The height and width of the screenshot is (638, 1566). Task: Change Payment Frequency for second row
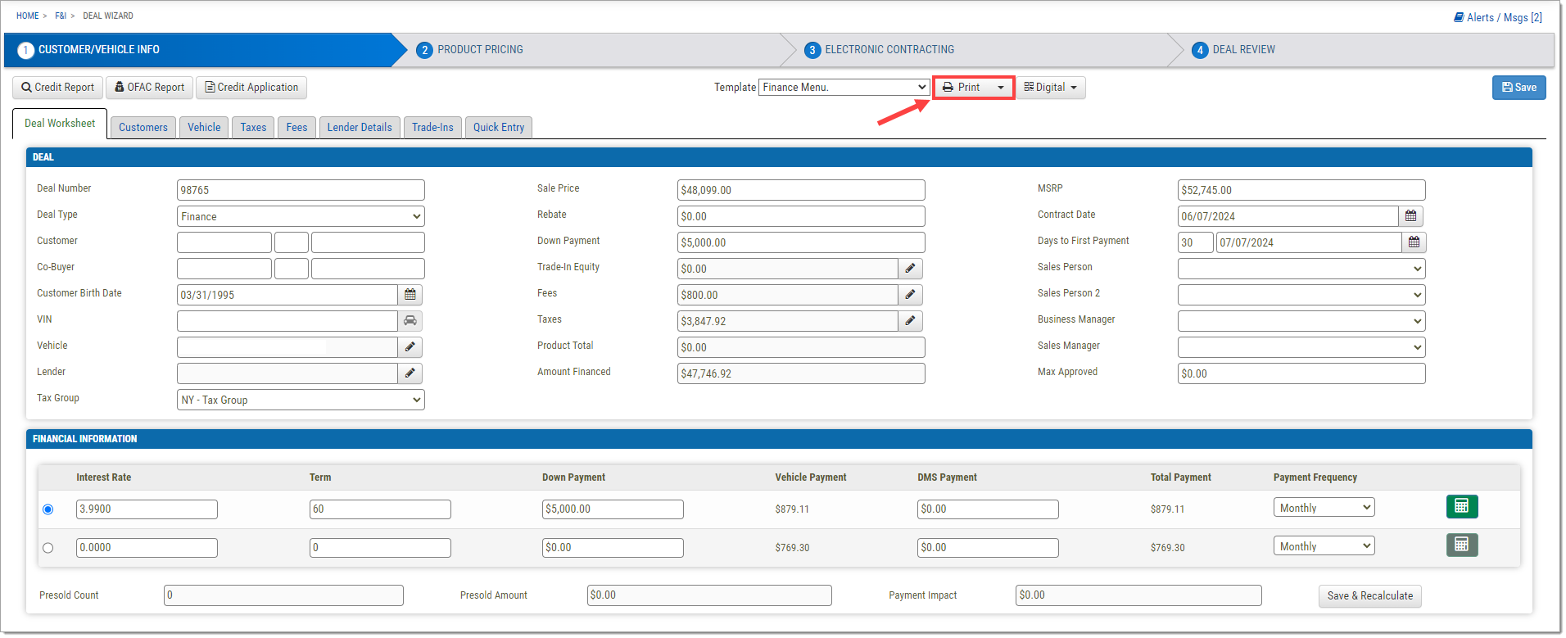[1324, 546]
